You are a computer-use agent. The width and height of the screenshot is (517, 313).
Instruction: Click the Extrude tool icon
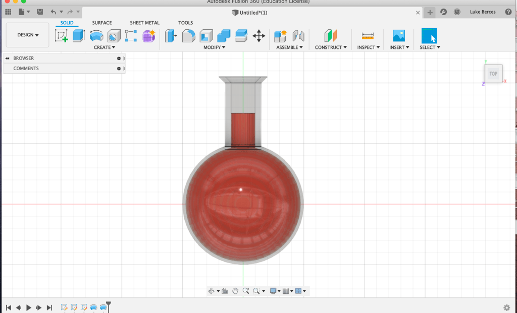tap(79, 36)
